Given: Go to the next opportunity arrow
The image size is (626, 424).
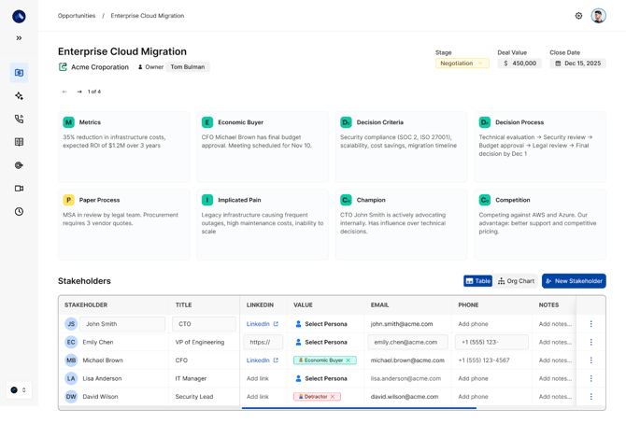Looking at the screenshot, I should point(79,92).
